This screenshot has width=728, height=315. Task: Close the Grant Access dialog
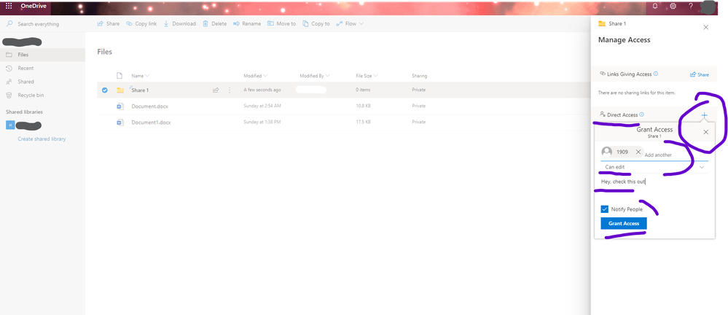[x=705, y=133]
